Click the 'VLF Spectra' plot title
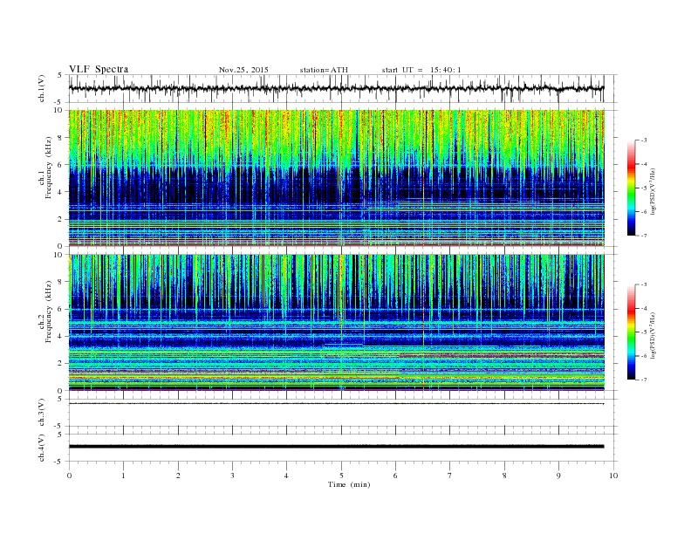691x534 pixels. (x=99, y=69)
